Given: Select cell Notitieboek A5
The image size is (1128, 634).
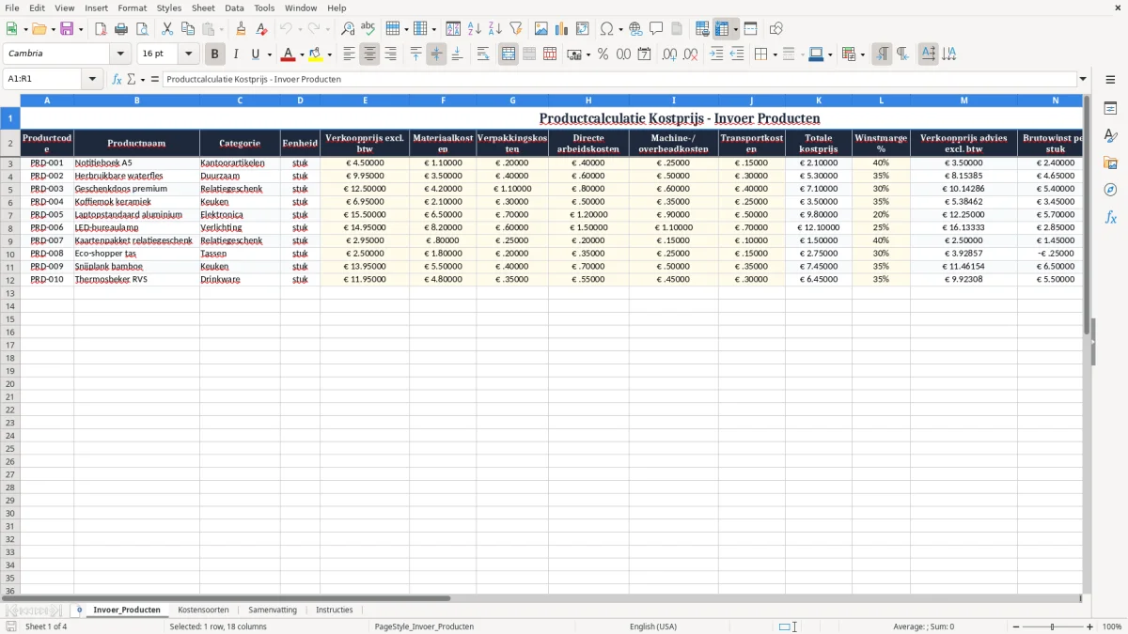Looking at the screenshot, I should 136,162.
